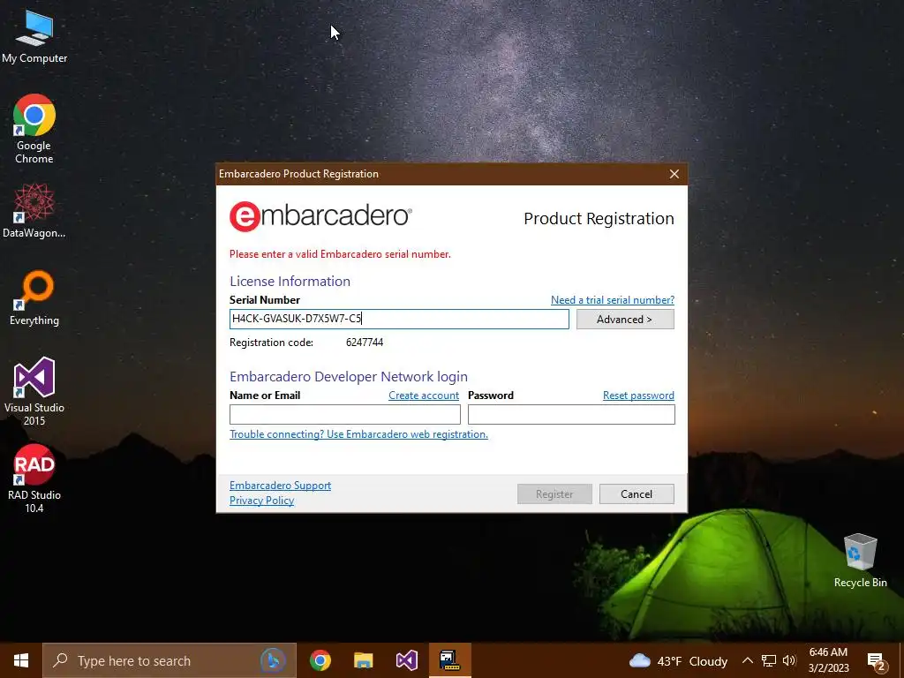Open the network status tray icon

click(x=769, y=660)
